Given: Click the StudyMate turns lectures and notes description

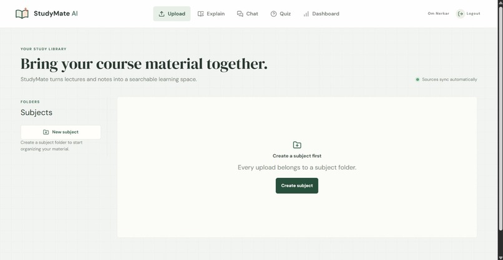Looking at the screenshot, I should 109,80.
